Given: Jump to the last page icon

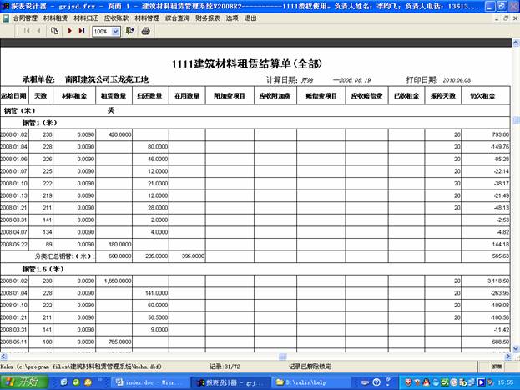Looking at the screenshot, I should click(81, 31).
